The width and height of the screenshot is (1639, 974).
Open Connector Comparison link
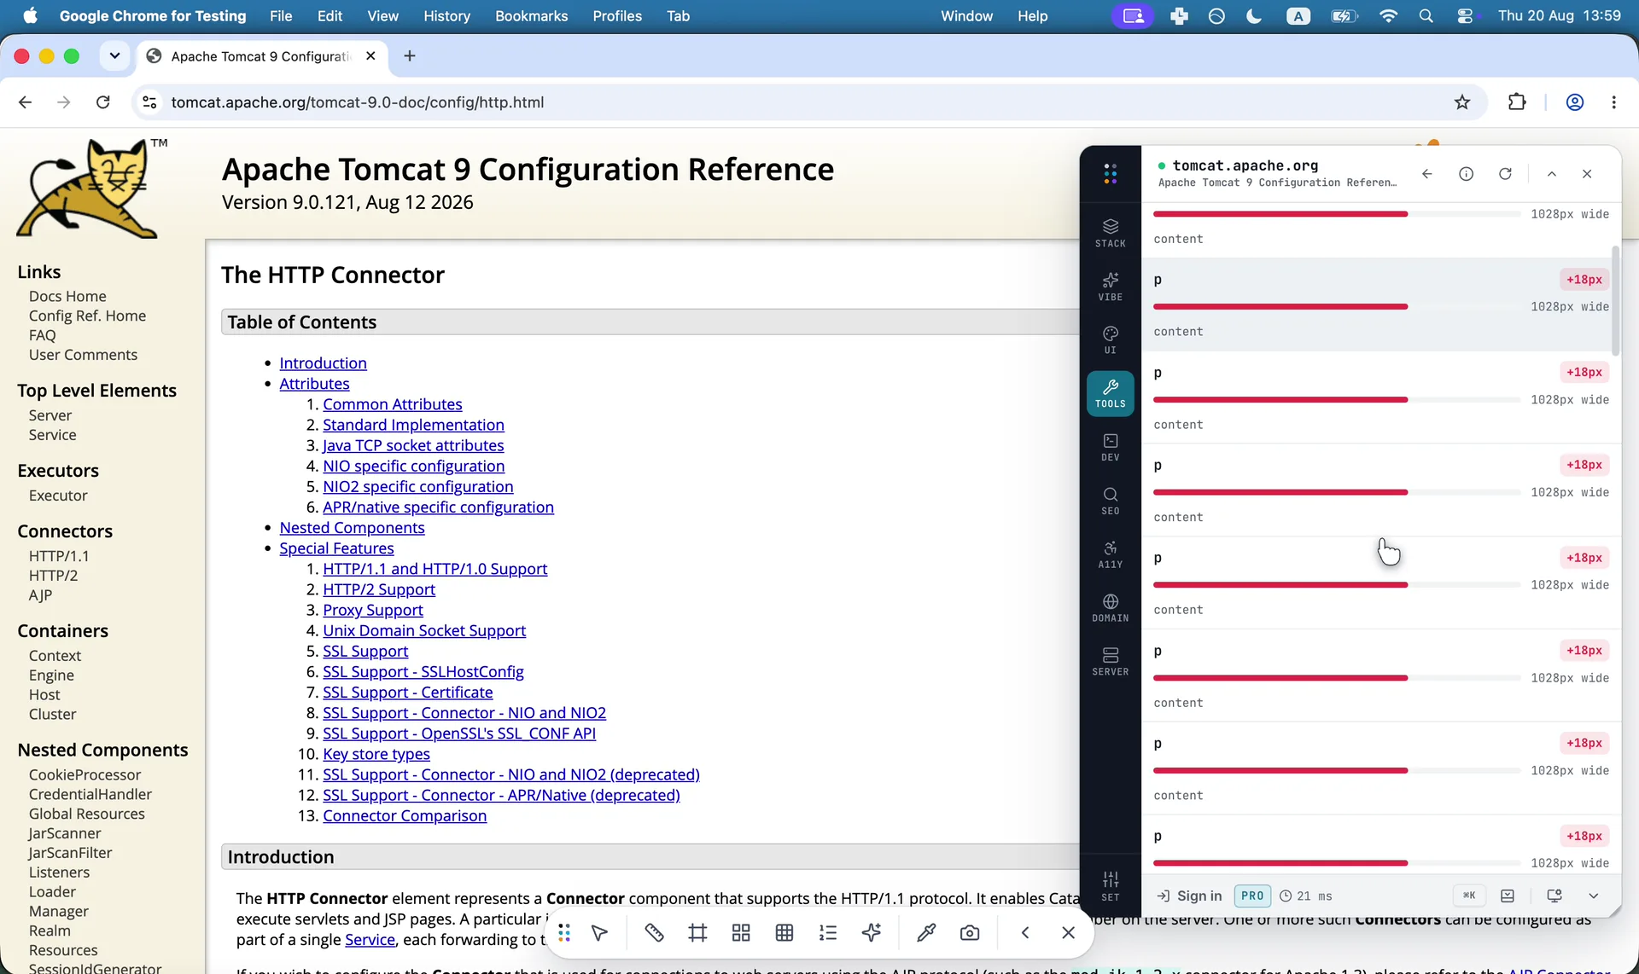405,815
